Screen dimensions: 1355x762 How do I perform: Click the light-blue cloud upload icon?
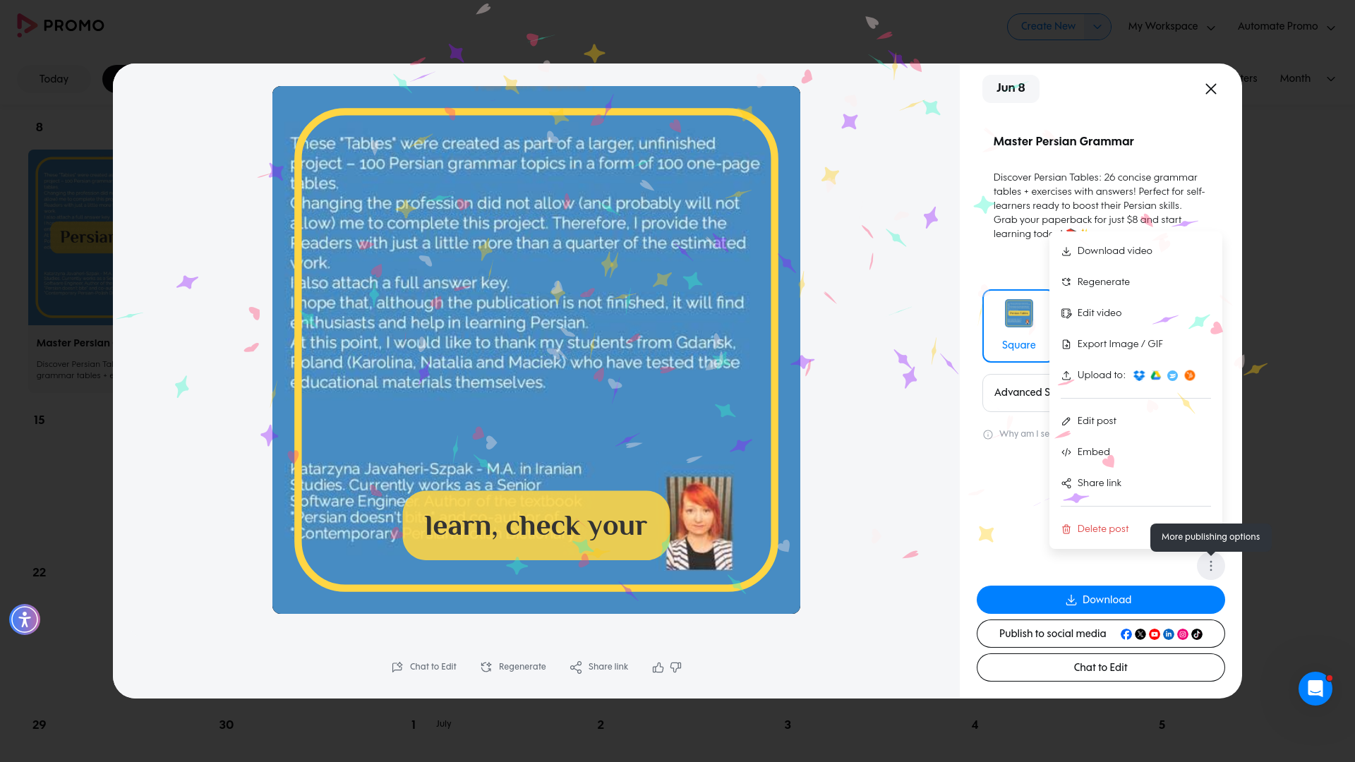1173,375
